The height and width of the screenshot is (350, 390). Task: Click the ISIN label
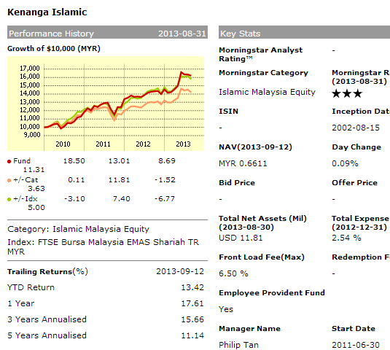click(229, 111)
